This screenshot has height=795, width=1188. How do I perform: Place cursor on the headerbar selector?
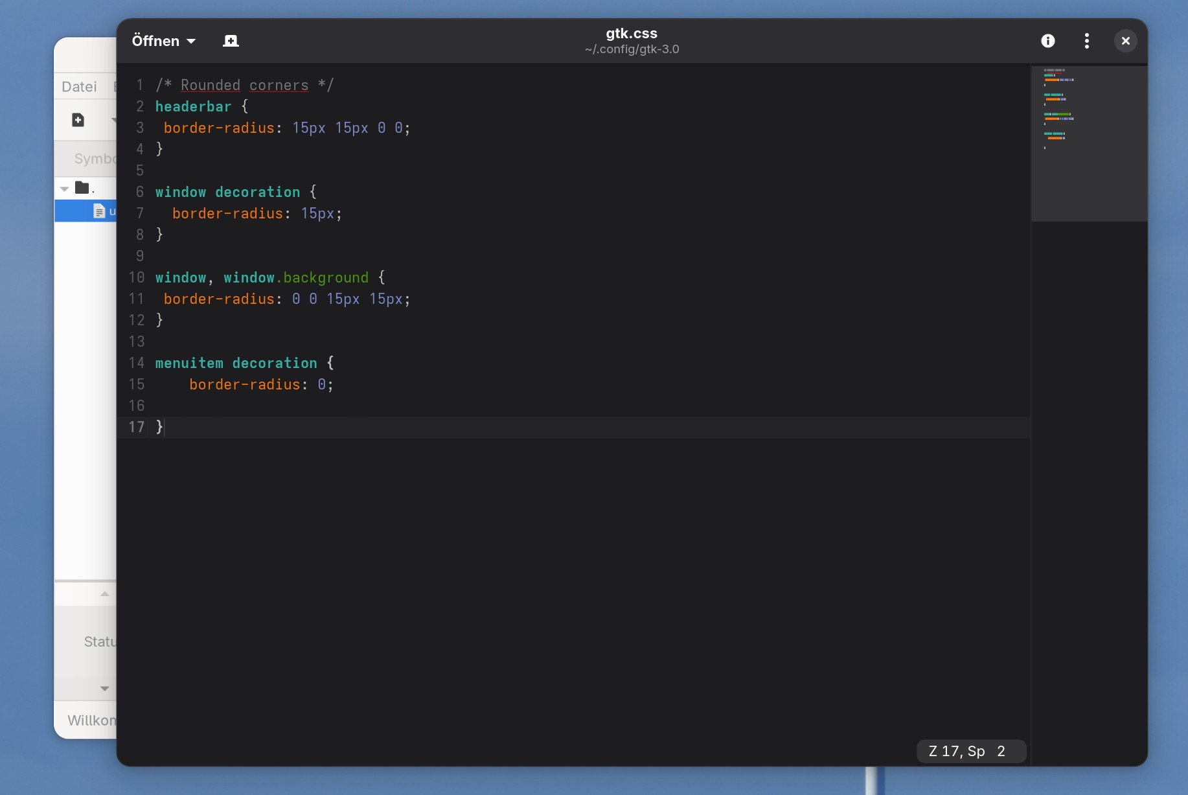coord(193,107)
